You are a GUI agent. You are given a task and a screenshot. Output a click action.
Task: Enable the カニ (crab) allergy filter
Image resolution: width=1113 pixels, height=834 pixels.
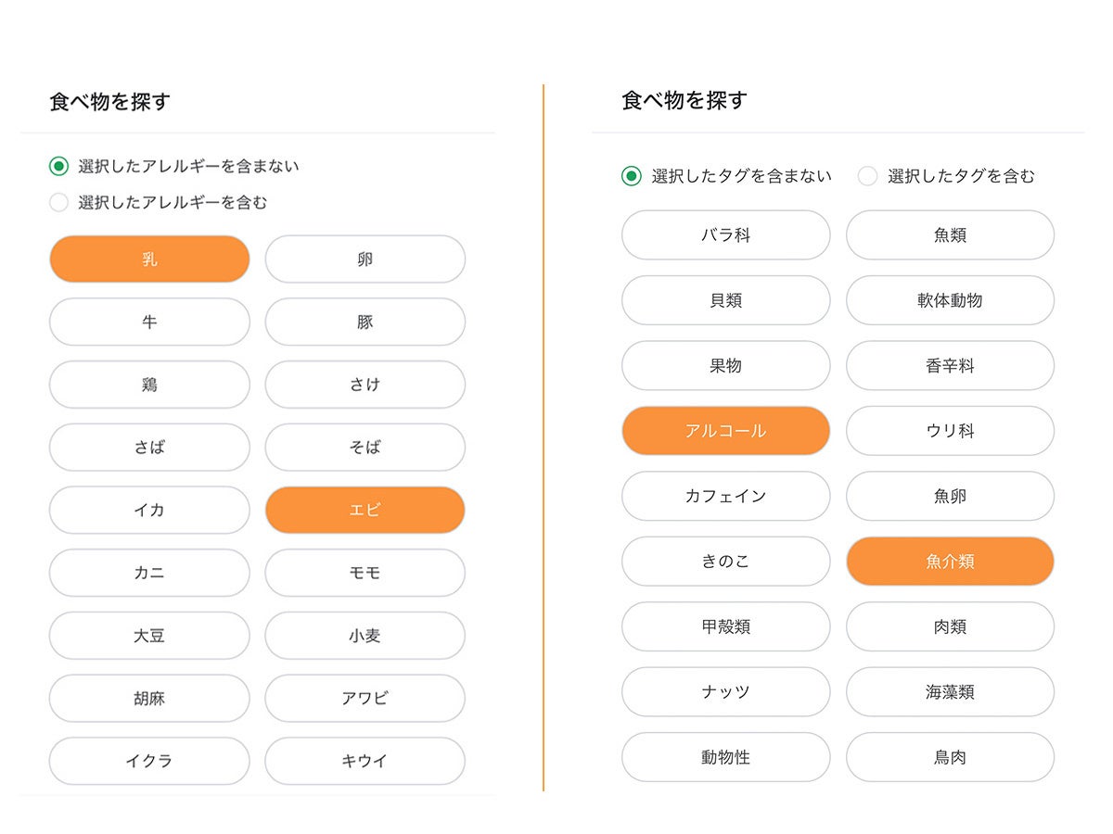click(148, 573)
